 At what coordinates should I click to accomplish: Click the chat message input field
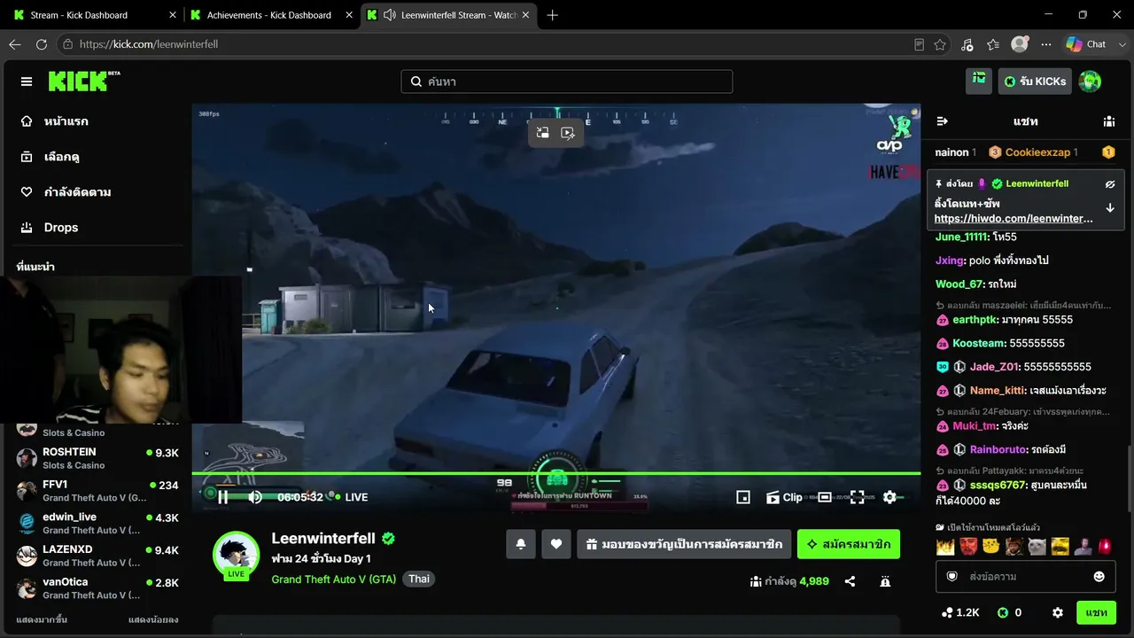(1025, 577)
